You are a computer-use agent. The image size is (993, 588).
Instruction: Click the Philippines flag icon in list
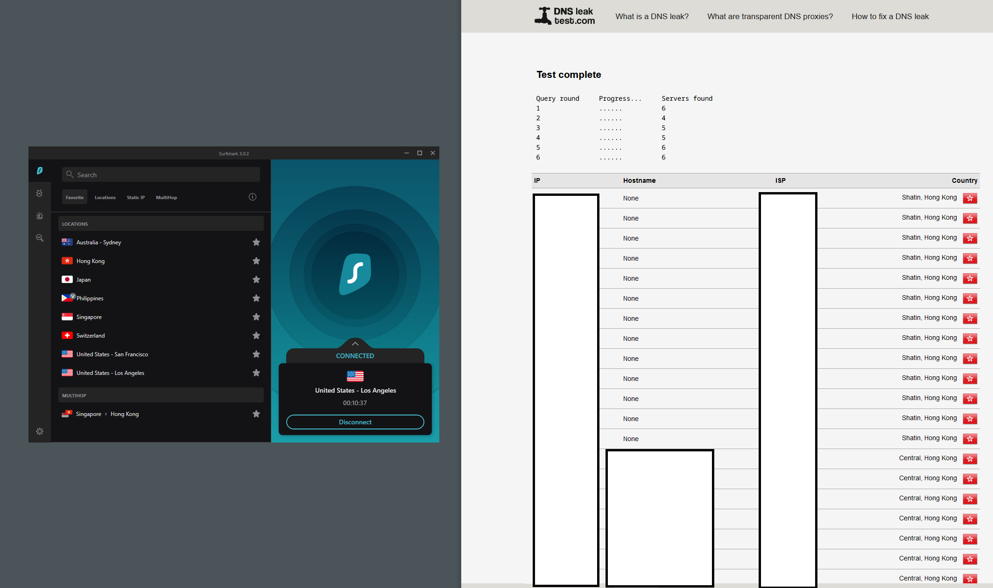point(67,298)
